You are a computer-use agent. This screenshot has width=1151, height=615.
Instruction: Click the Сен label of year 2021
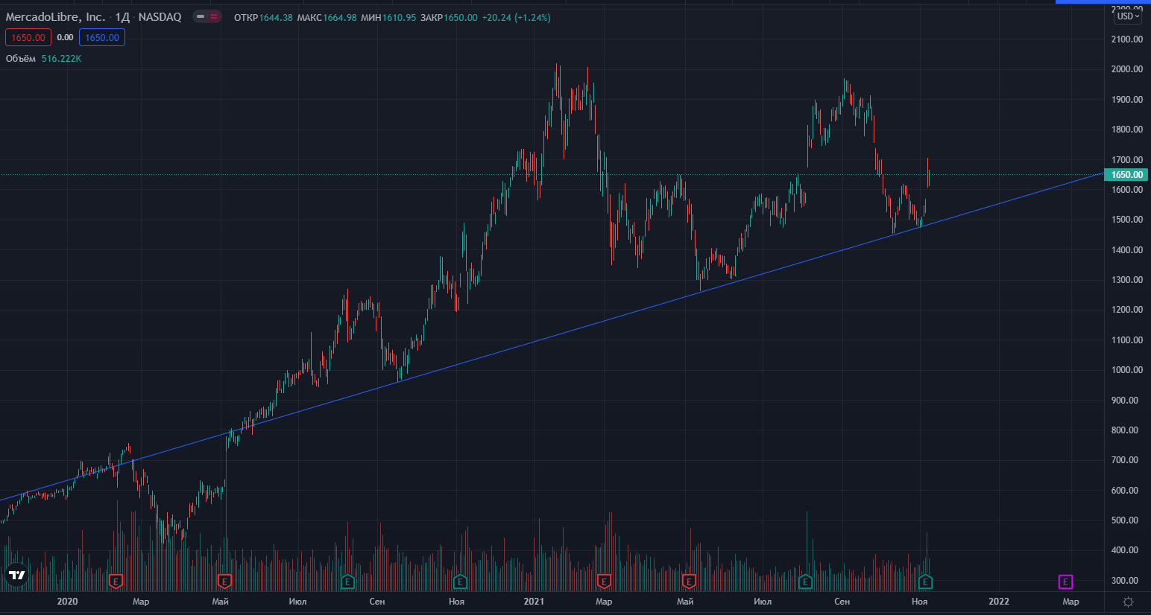842,602
